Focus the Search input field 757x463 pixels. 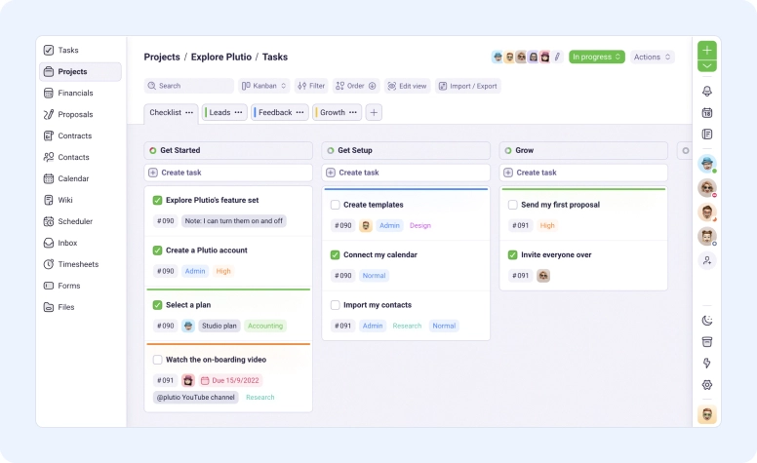tap(189, 86)
